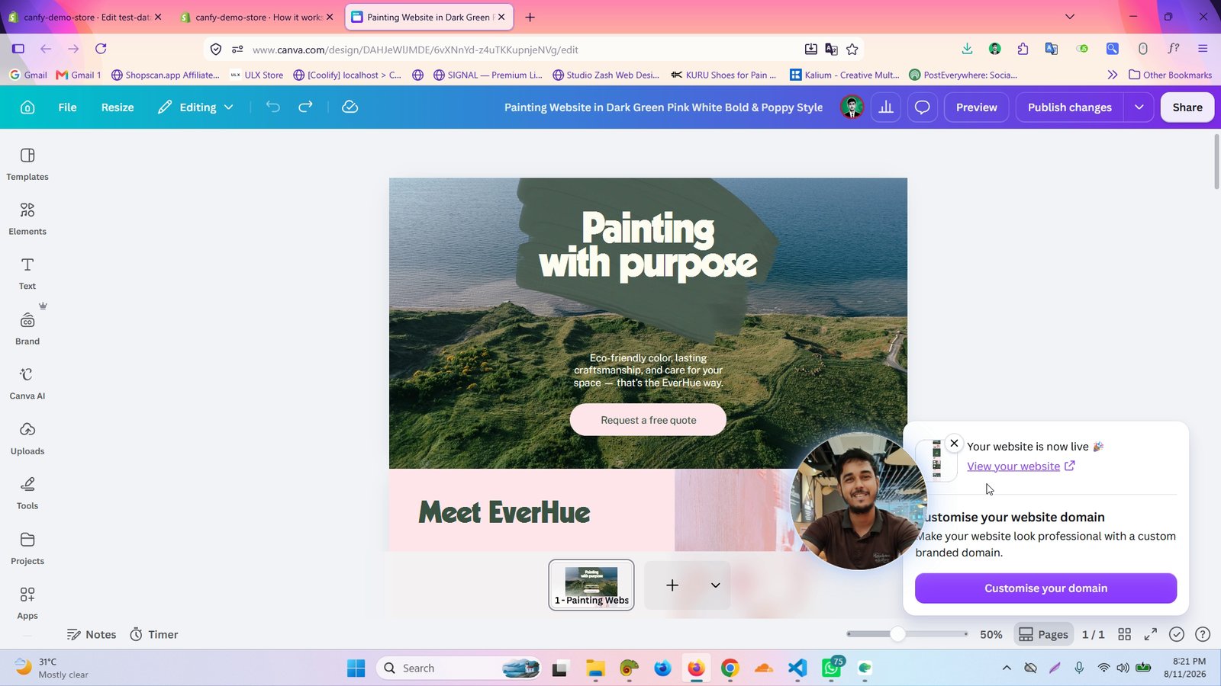
Task: Open the help question mark
Action: (1203, 634)
